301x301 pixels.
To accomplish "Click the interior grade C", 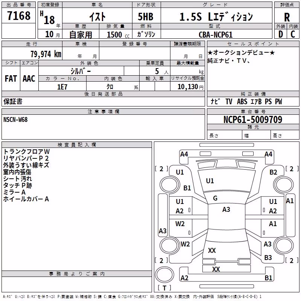I will pyautogui.click(x=293, y=34).
